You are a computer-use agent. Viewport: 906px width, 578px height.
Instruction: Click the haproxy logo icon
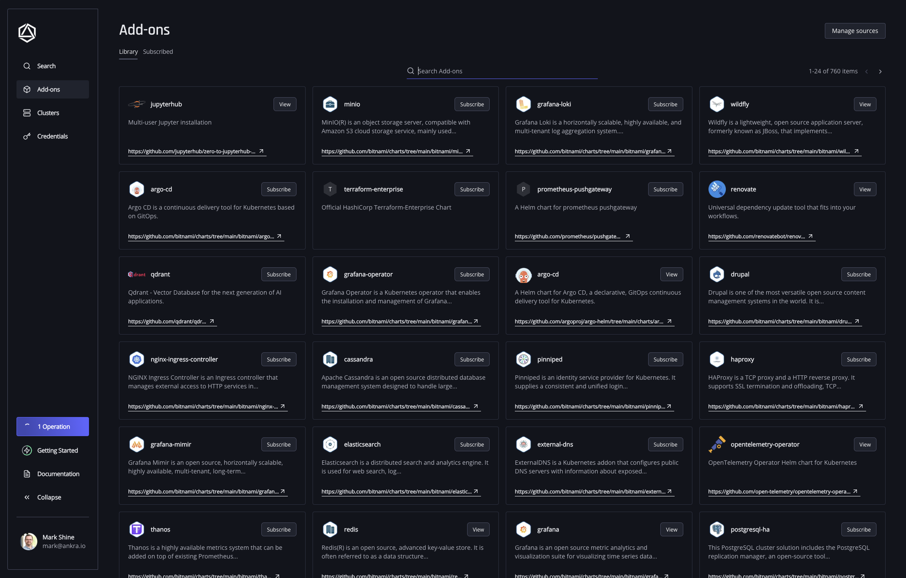coord(717,359)
